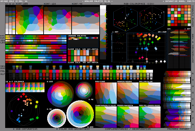Click the 'L50' strip label

pos(3,42)
